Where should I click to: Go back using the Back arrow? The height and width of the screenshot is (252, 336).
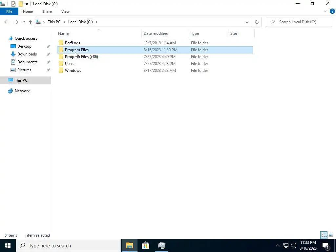coord(6,22)
